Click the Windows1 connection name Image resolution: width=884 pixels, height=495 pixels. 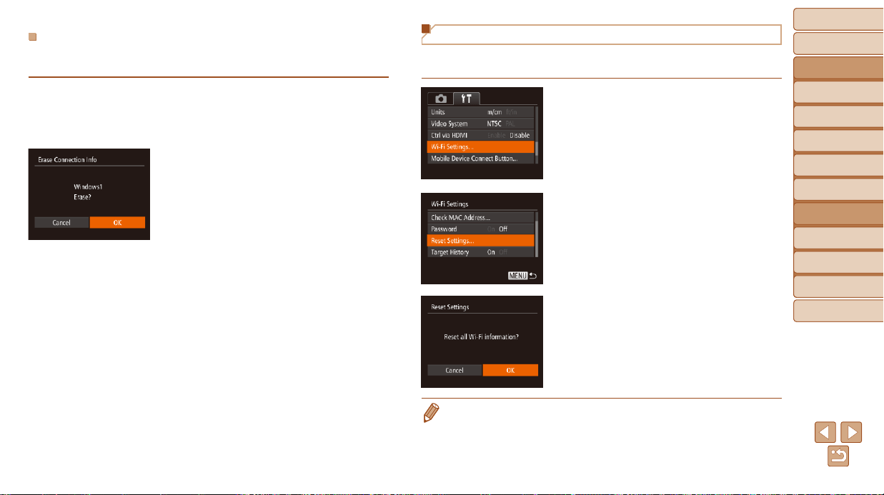89,187
